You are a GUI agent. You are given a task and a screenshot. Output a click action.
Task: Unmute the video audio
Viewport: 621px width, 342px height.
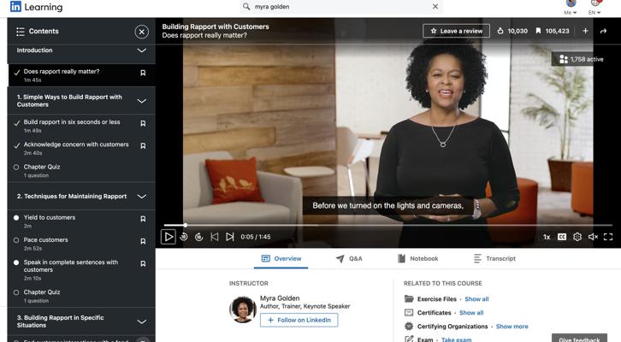click(x=593, y=237)
